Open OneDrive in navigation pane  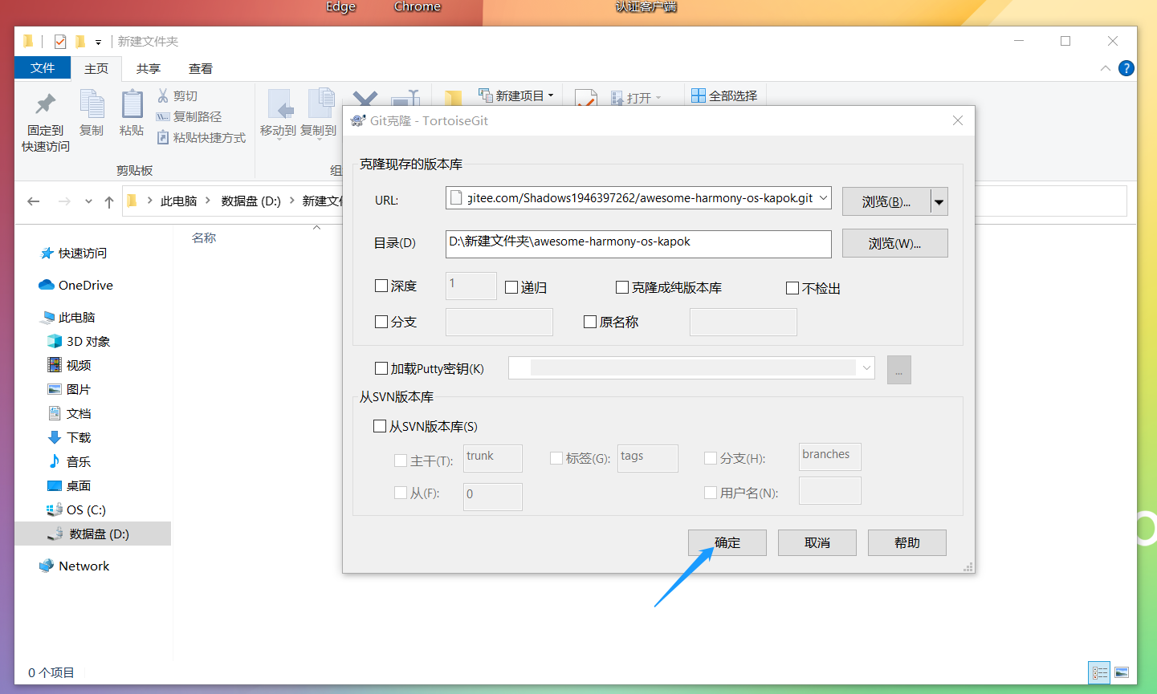[76, 285]
